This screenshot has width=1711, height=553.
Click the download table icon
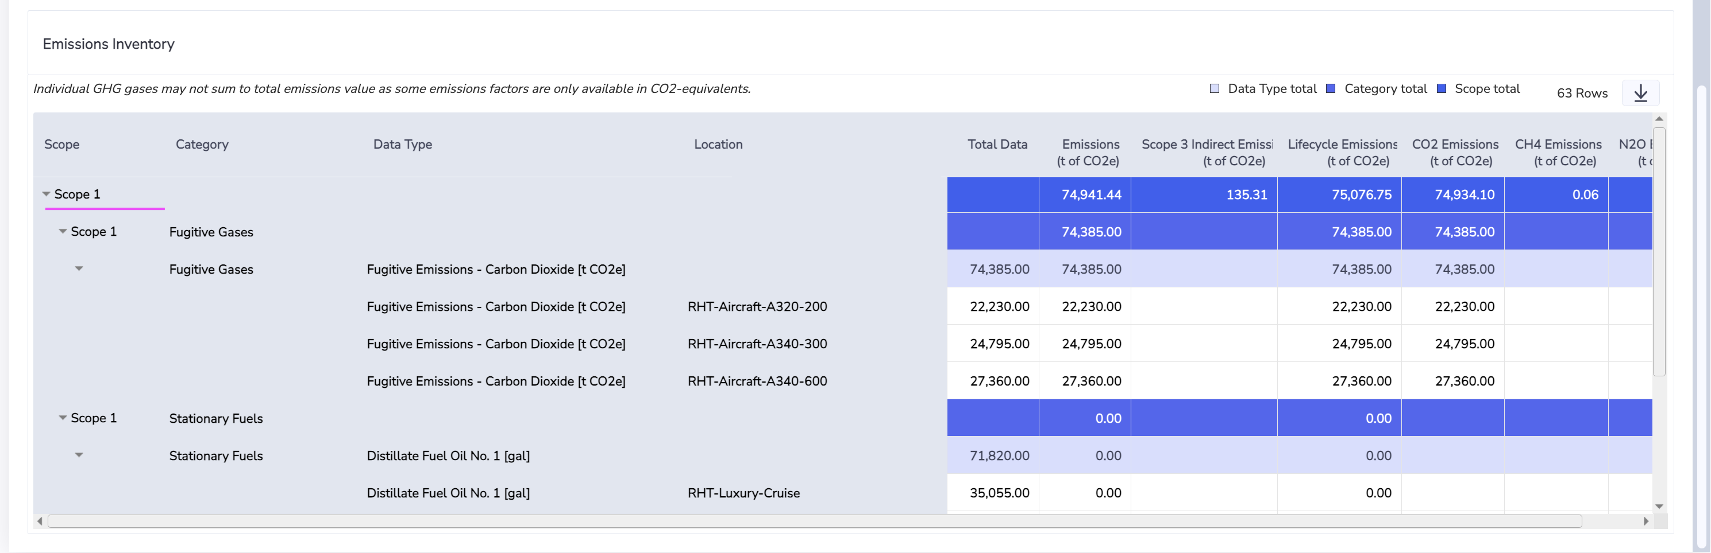(1640, 93)
